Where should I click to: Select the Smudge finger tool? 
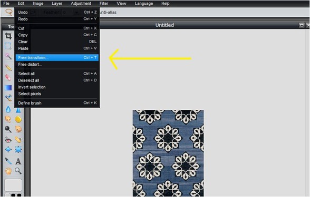pyautogui.click(x=8, y=119)
